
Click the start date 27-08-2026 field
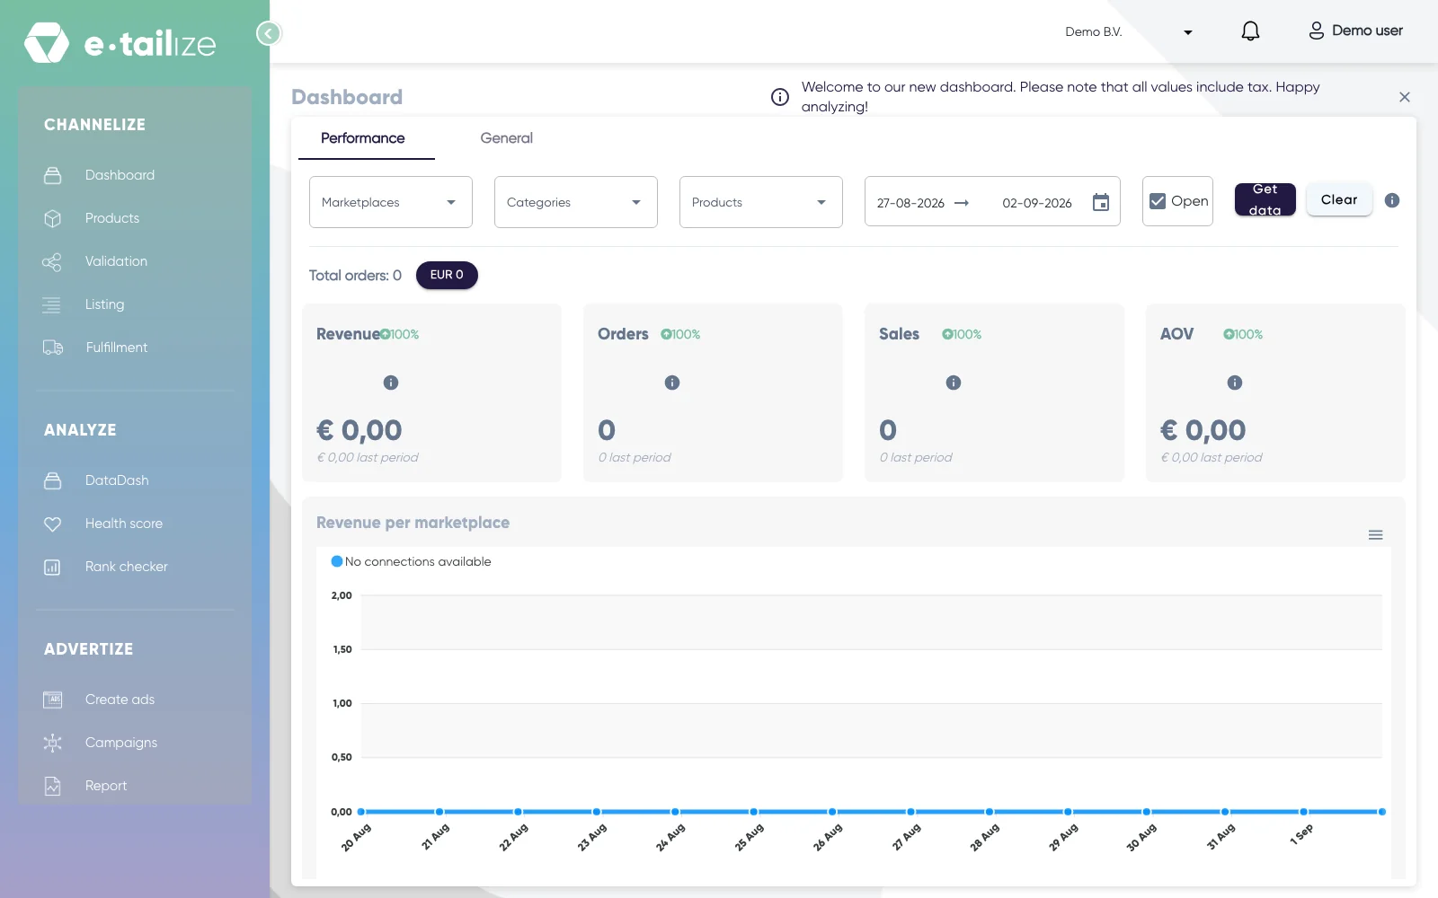point(910,203)
